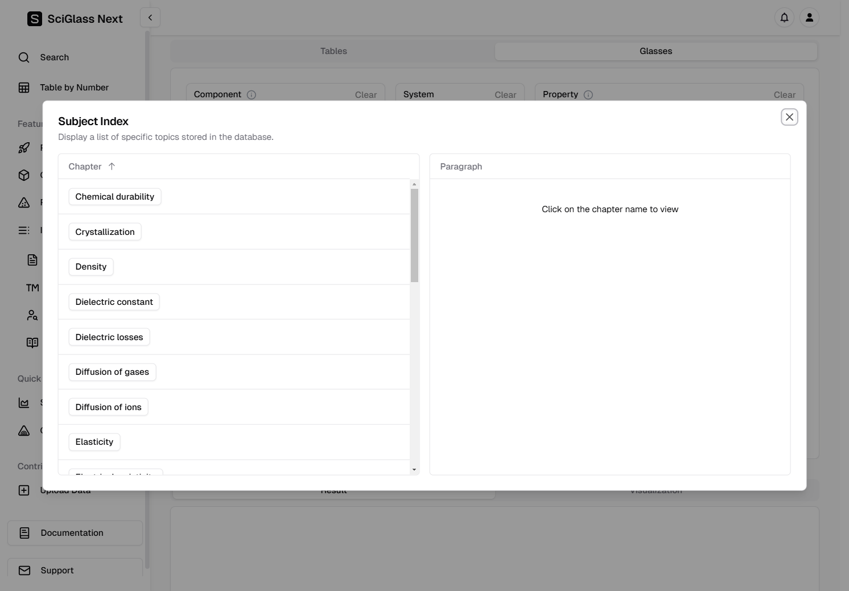Viewport: 849px width, 591px height.
Task: Select the Chemical durability chapter
Action: 115,197
